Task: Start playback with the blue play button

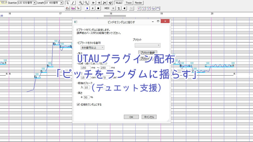Action: coord(87,8)
